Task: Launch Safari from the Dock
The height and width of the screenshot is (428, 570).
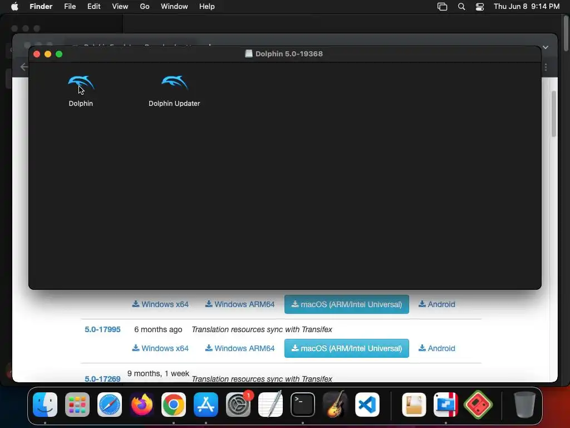Action: coord(110,405)
